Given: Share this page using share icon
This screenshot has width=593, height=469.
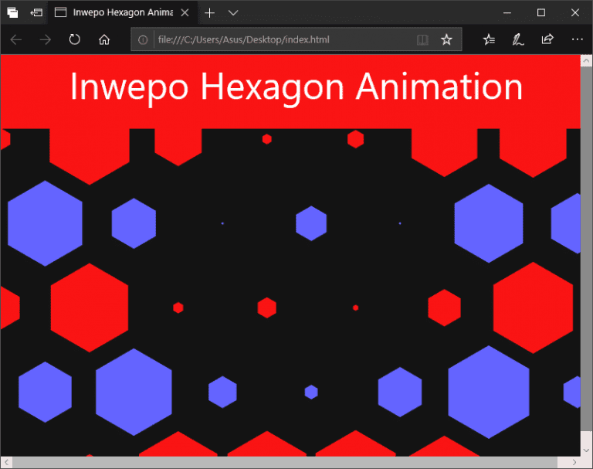Looking at the screenshot, I should (547, 39).
